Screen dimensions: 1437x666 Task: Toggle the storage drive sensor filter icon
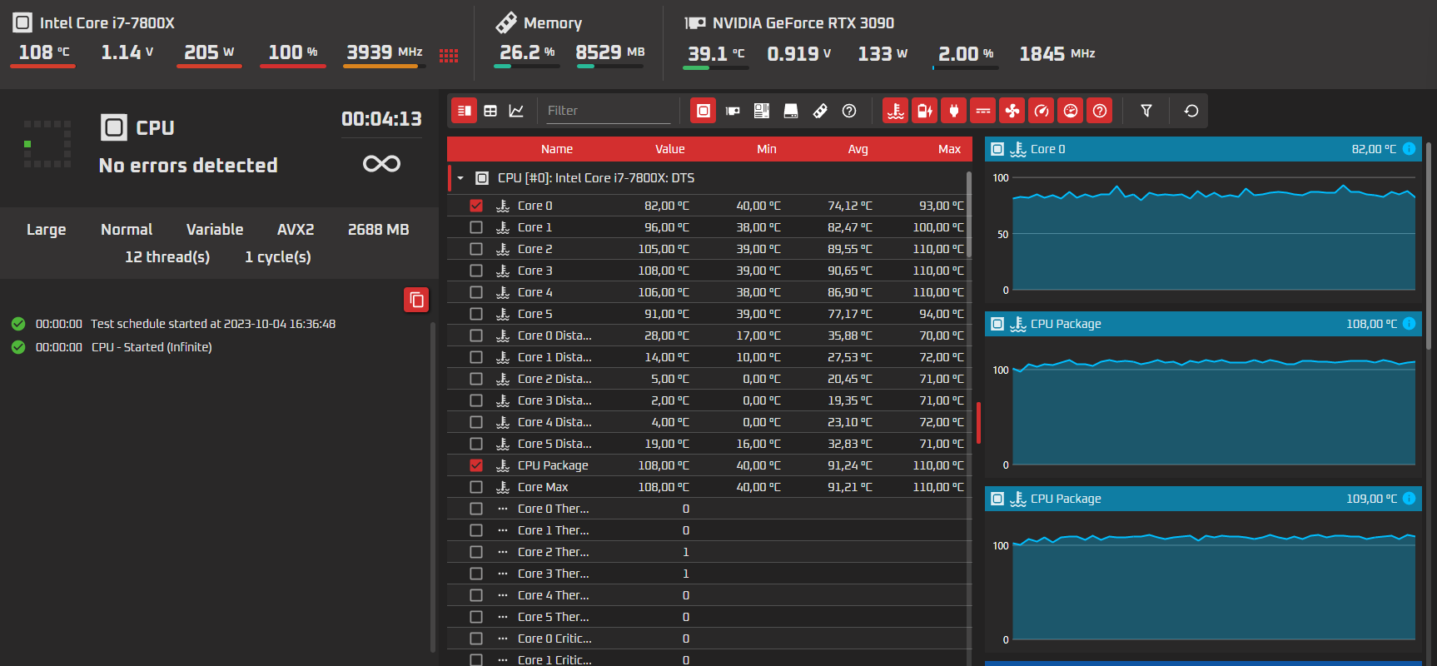click(791, 111)
